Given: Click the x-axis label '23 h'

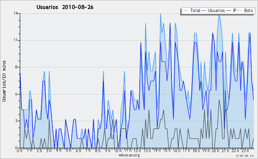Looking at the screenshot, I should pyautogui.click(x=245, y=150).
